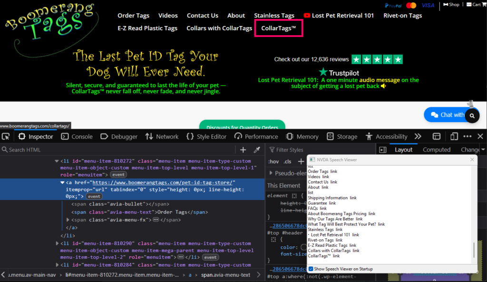The width and height of the screenshot is (487, 282).
Task: Close the developer tools panel
Action: [480, 137]
